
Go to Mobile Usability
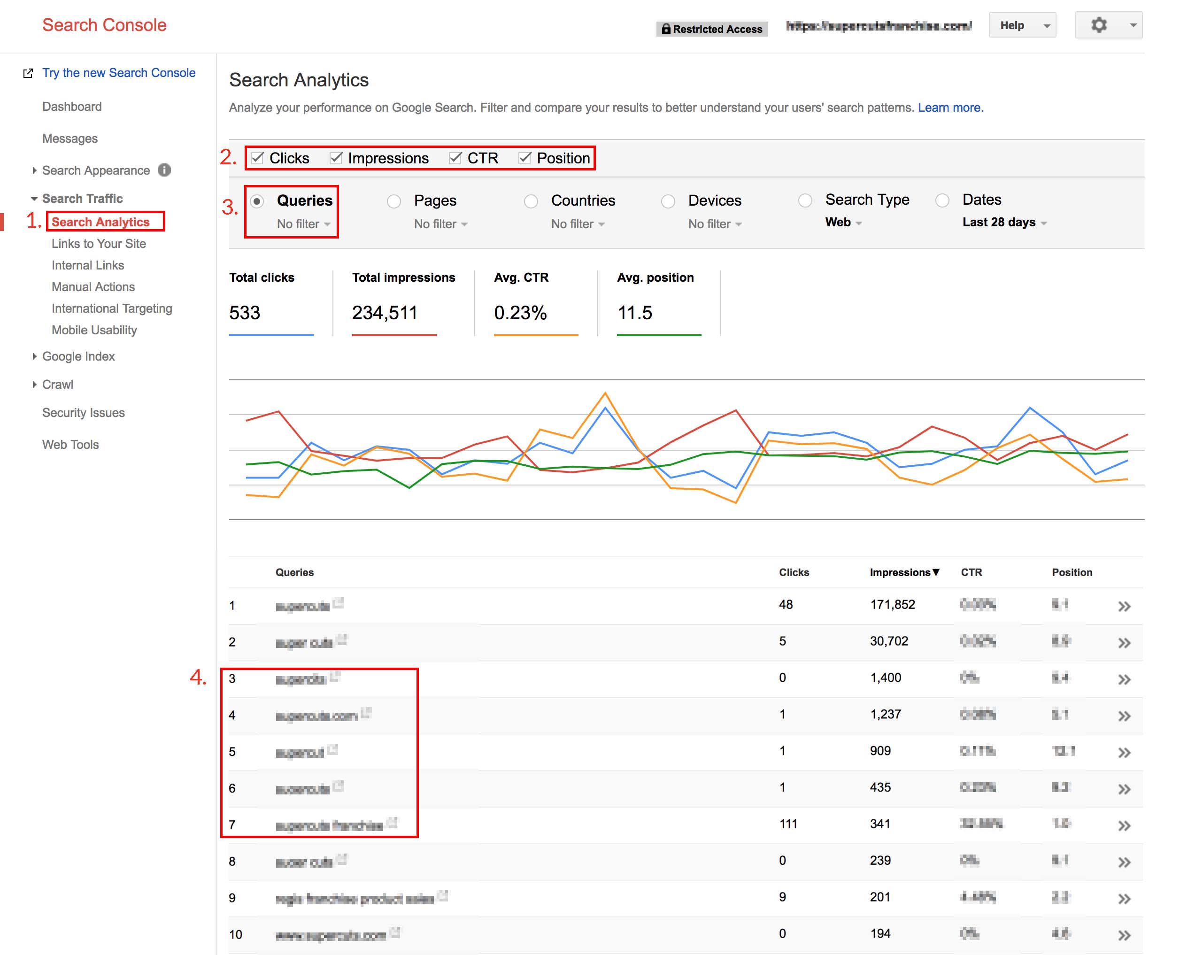(94, 330)
